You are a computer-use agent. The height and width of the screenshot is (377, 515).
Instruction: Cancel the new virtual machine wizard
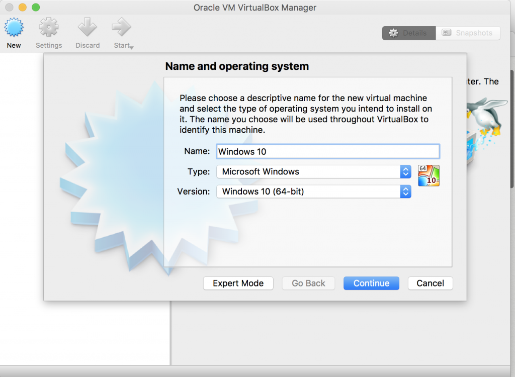point(431,284)
